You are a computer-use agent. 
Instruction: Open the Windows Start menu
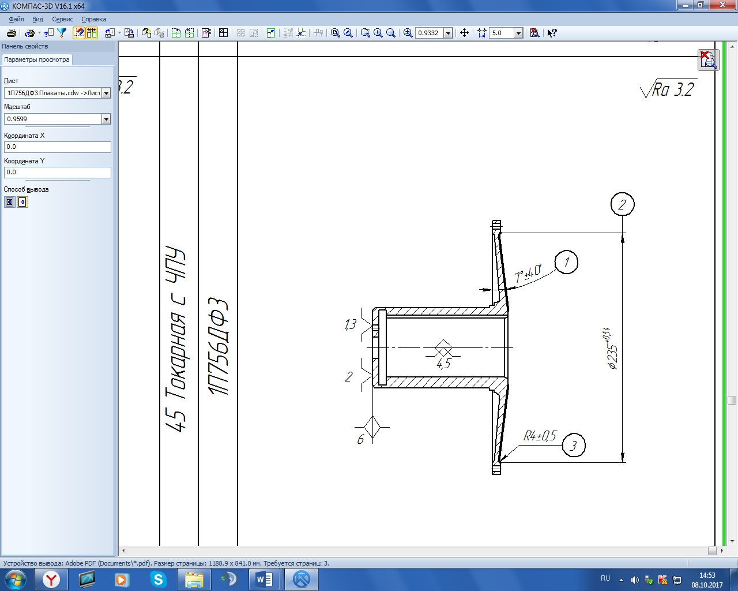[x=16, y=579]
